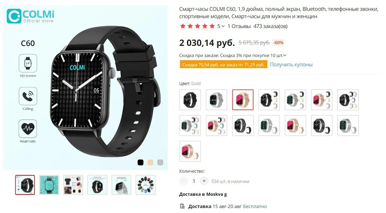Click the HD Screen feature icon
The width and height of the screenshot is (386, 213).
point(28,63)
